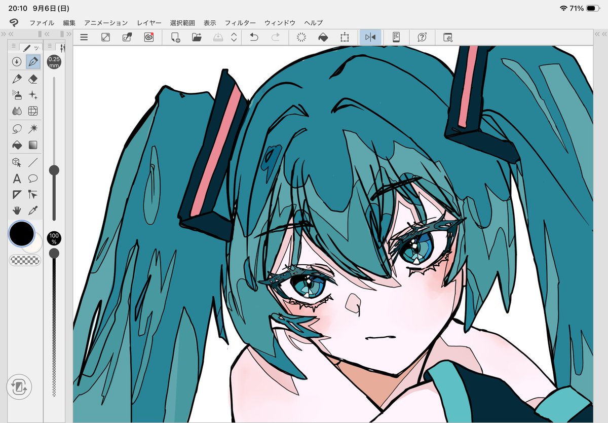The image size is (608, 423).
Task: Open the 編集 menu
Action: (69, 23)
